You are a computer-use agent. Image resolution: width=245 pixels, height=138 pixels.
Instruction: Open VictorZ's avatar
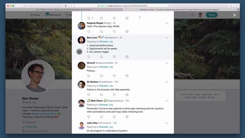[82, 66]
